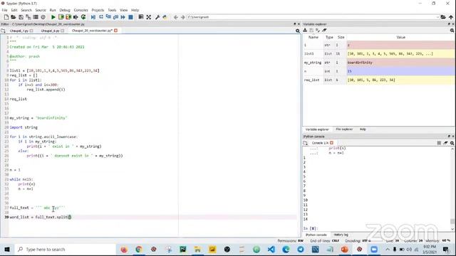Open Preferences with the wrench icon
456x256 pixels.
point(157,17)
